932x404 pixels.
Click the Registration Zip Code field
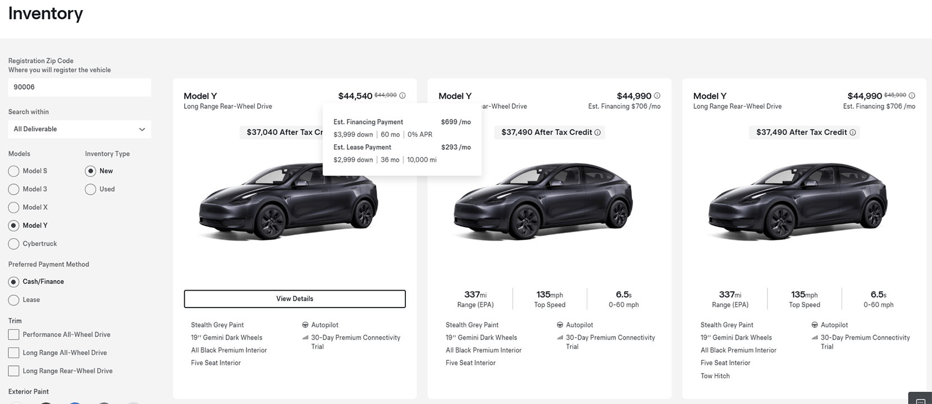79,87
